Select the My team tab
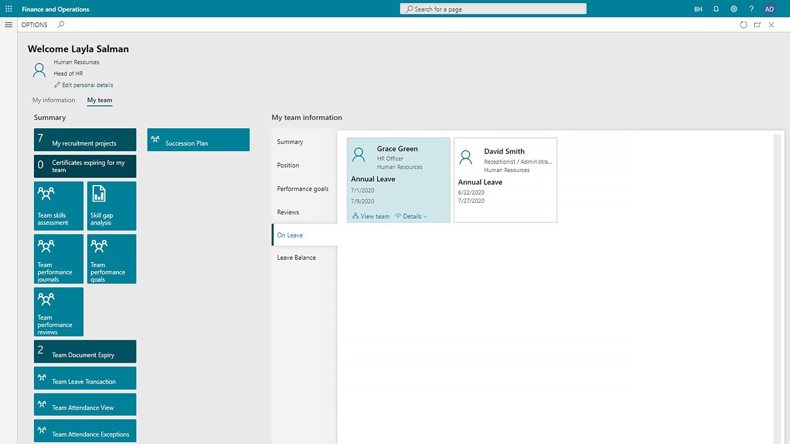The width and height of the screenshot is (790, 444). tap(99, 100)
